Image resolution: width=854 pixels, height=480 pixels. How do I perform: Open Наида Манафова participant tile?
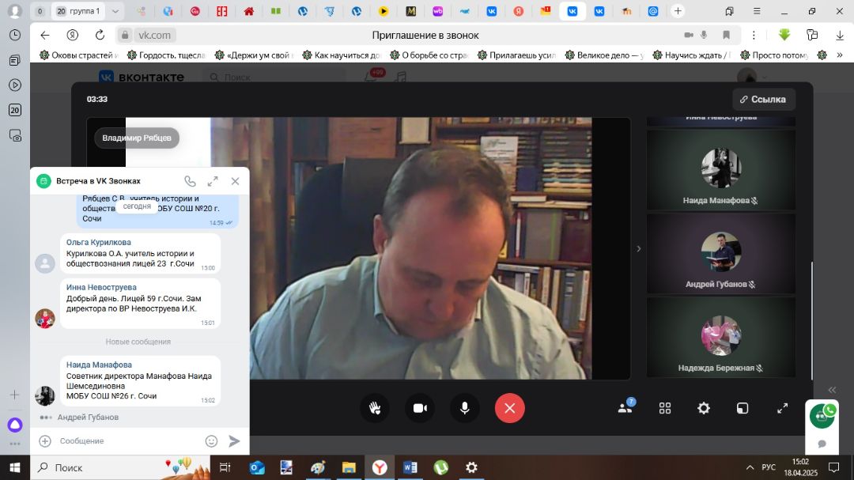click(721, 170)
